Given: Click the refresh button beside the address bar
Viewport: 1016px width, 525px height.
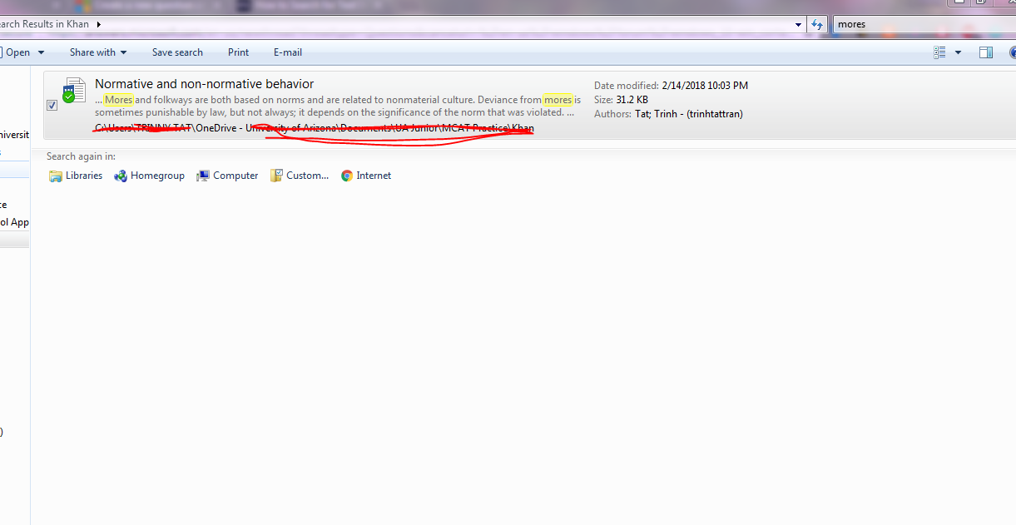Looking at the screenshot, I should click(x=818, y=24).
